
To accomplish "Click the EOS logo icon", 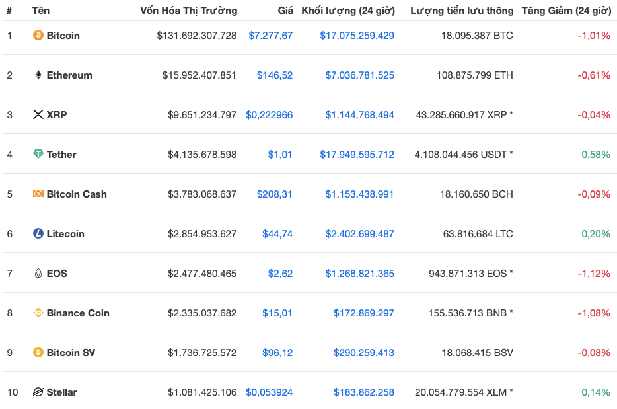I will click(x=38, y=273).
